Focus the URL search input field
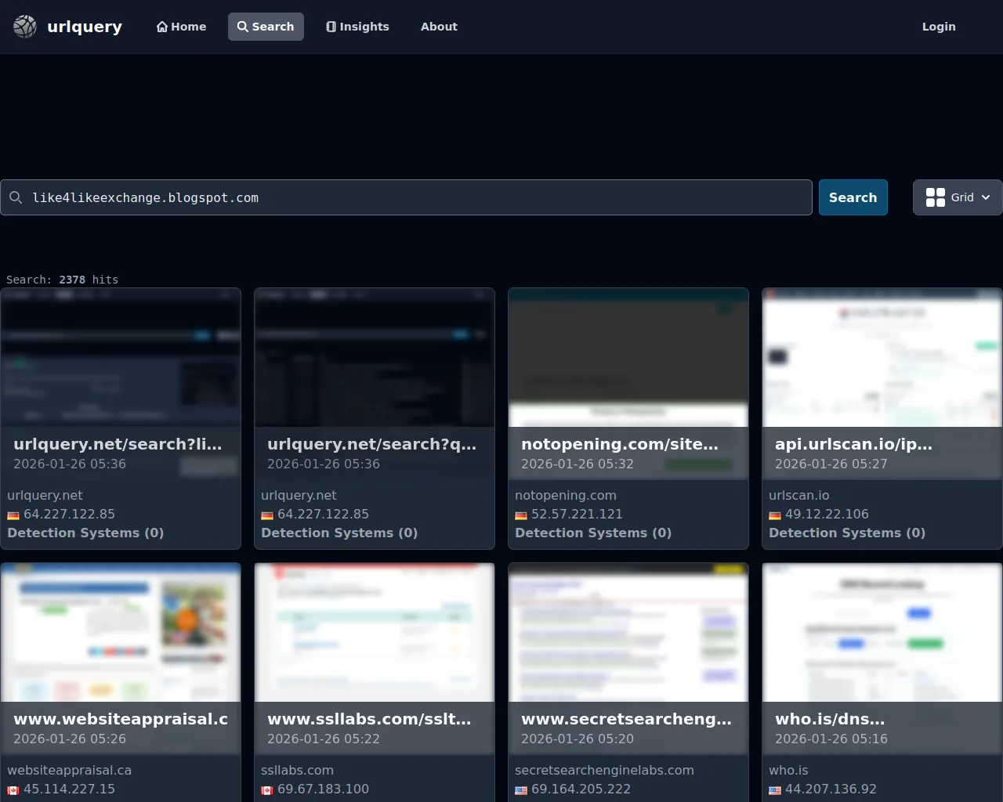The width and height of the screenshot is (1003, 802). click(x=415, y=198)
